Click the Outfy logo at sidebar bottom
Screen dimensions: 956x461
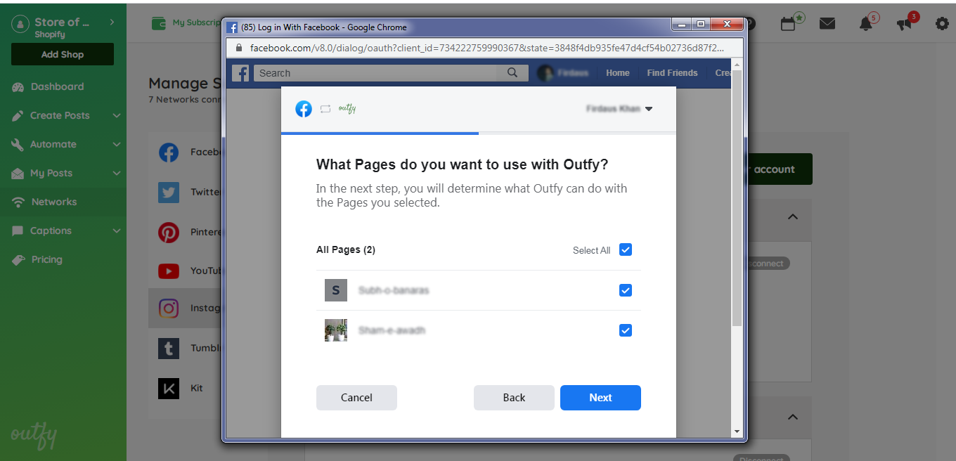[34, 436]
